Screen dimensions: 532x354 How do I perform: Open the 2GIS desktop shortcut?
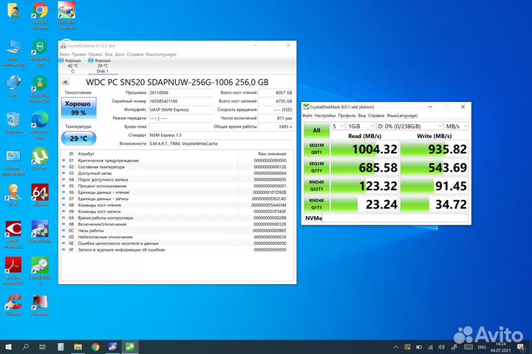13,195
